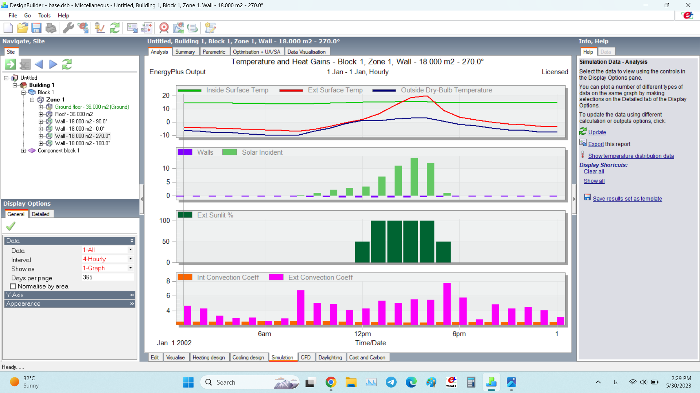Image resolution: width=700 pixels, height=393 pixels.
Task: Save with the blue floppy disk icon
Action: point(36,28)
